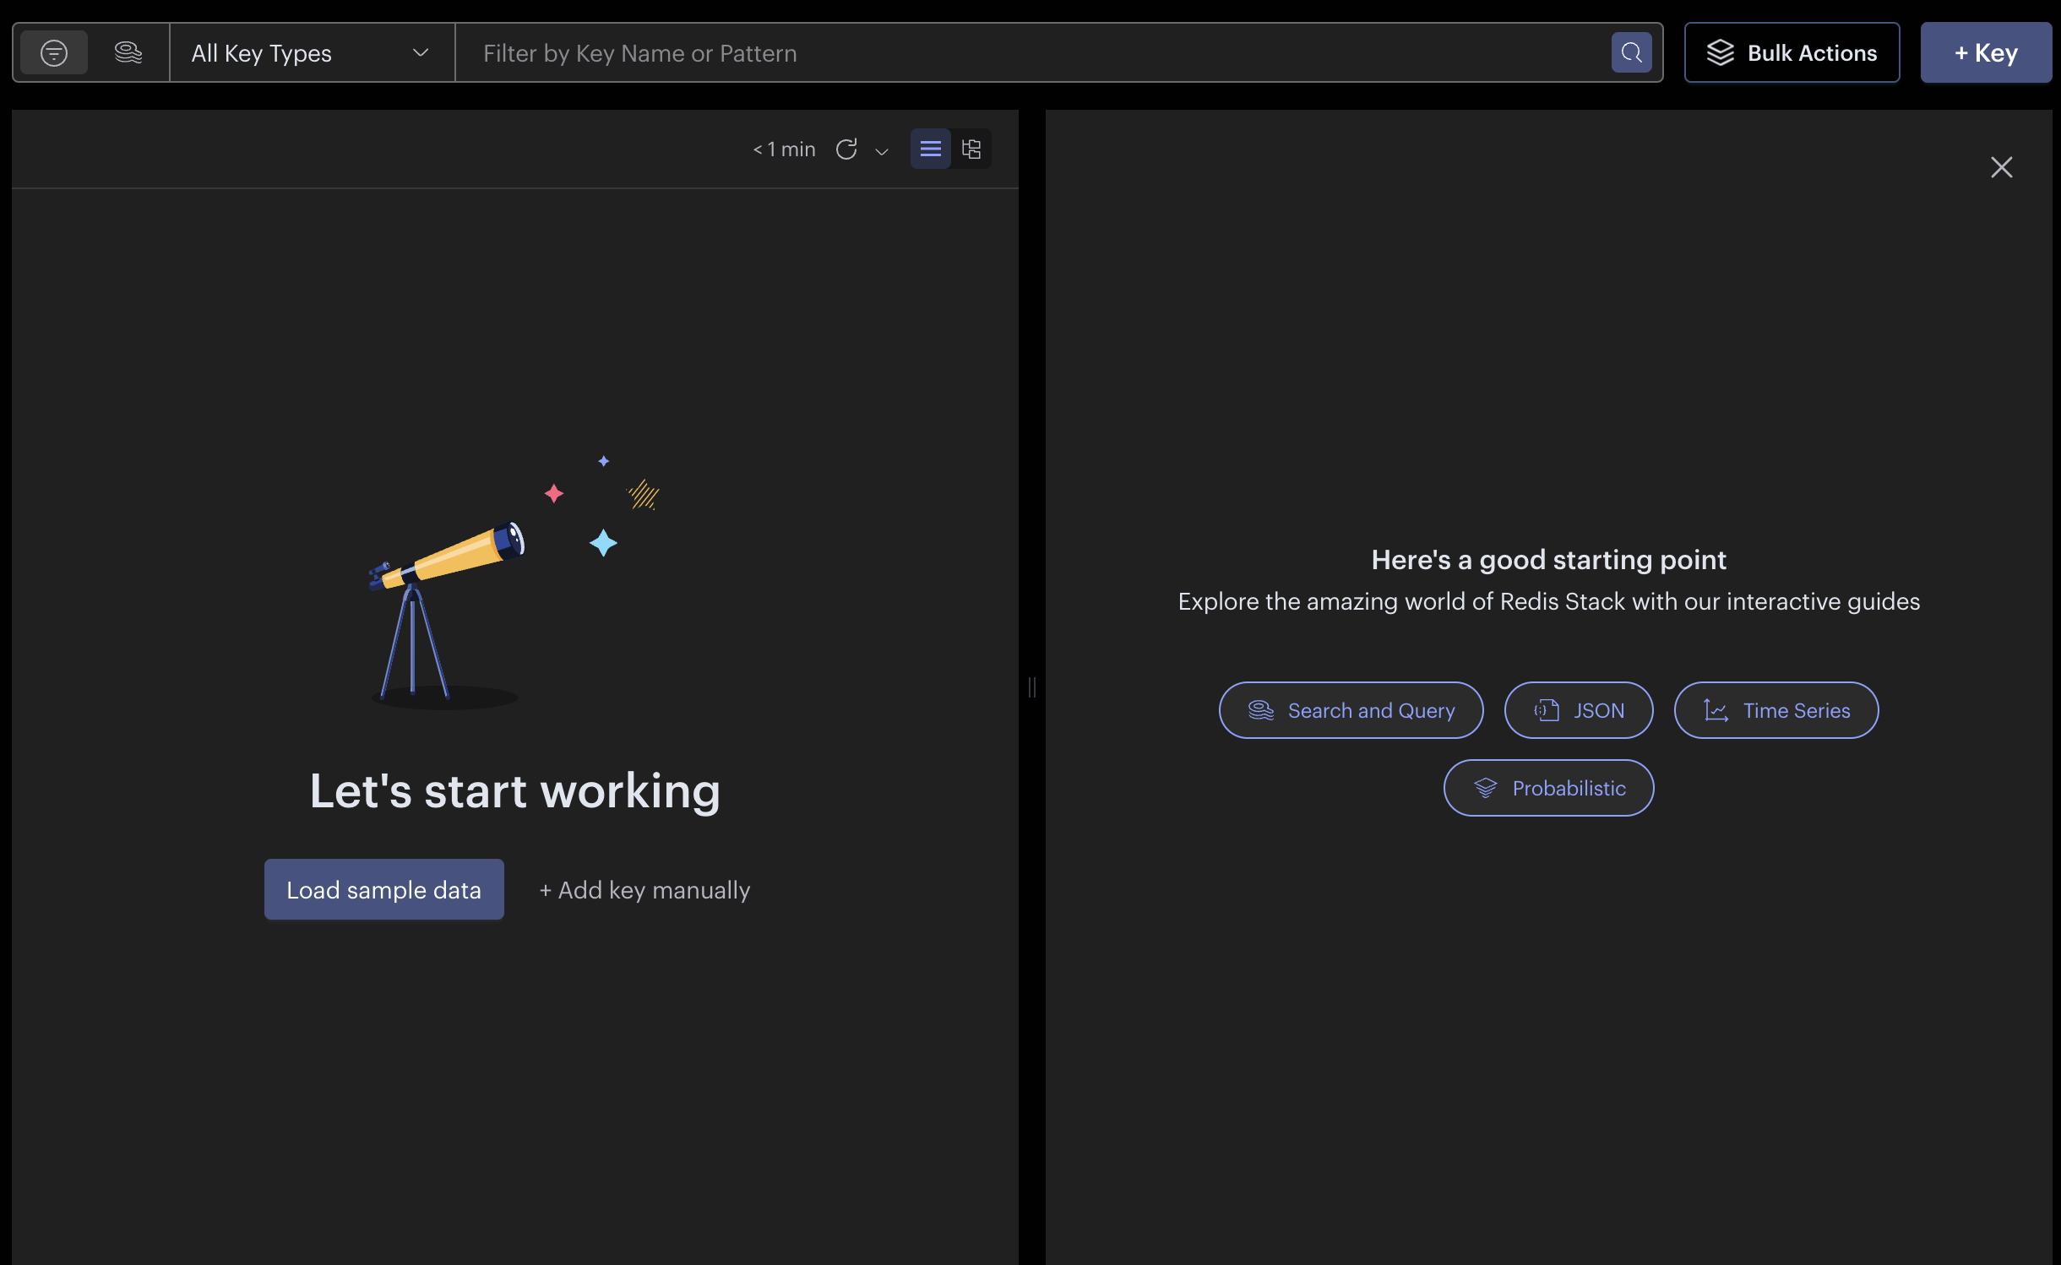Open the JSON interactive guide
The height and width of the screenshot is (1265, 2061).
click(x=1578, y=710)
